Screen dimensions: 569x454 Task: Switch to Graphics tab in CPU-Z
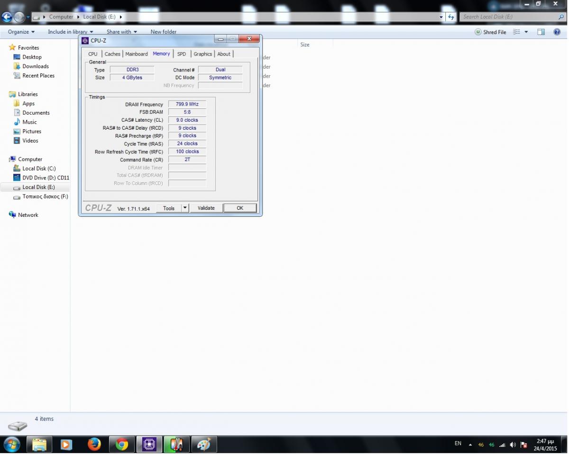(x=203, y=54)
